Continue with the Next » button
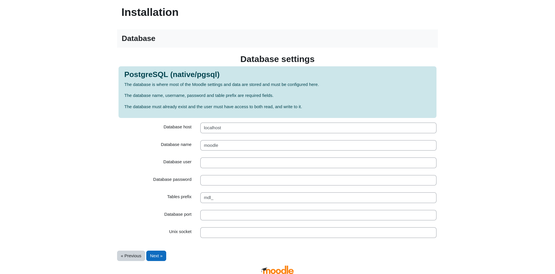Screen dimensions: 555x274 coord(156,256)
